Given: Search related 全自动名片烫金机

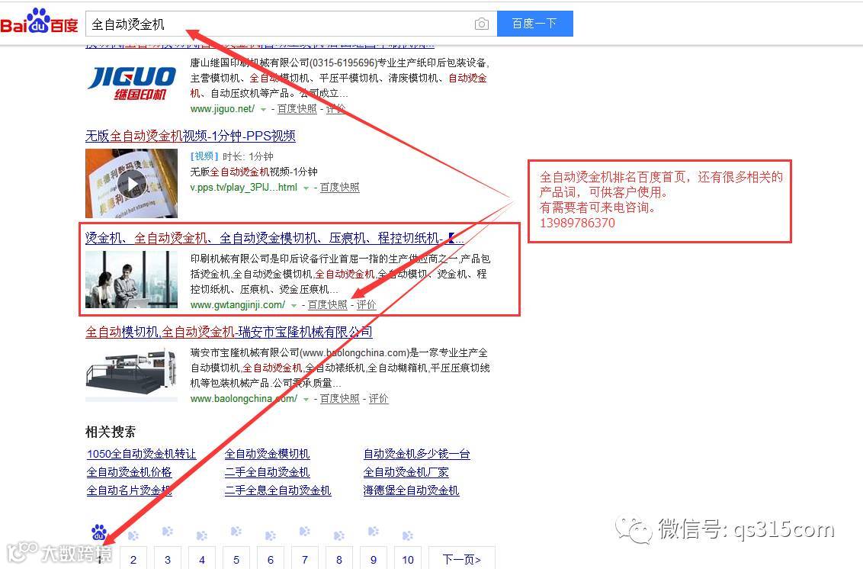Looking at the screenshot, I should (x=130, y=490).
